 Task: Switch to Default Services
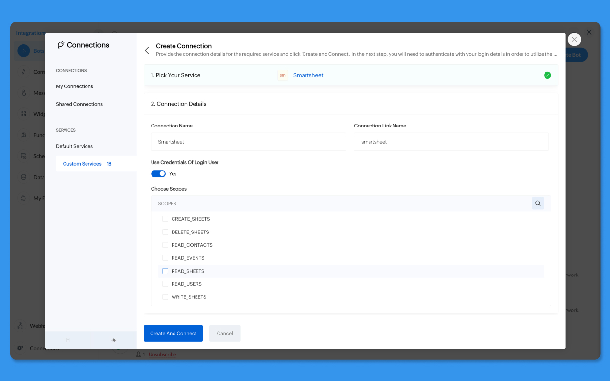(74, 146)
